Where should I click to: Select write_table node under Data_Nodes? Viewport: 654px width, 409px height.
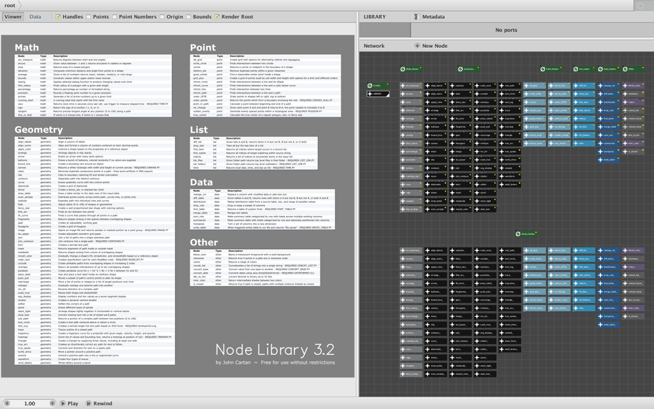[608, 160]
